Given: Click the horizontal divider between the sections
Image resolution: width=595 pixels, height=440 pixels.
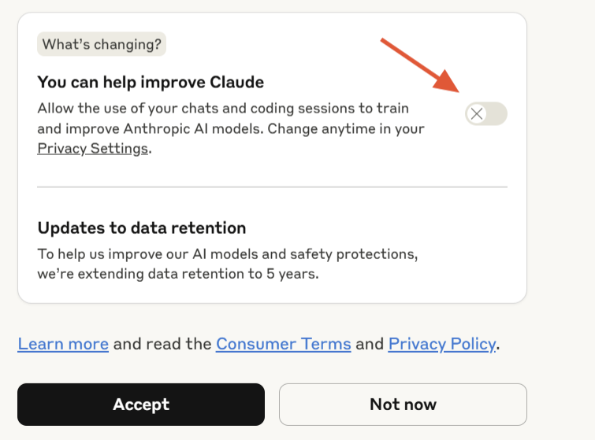Looking at the screenshot, I should click(272, 187).
